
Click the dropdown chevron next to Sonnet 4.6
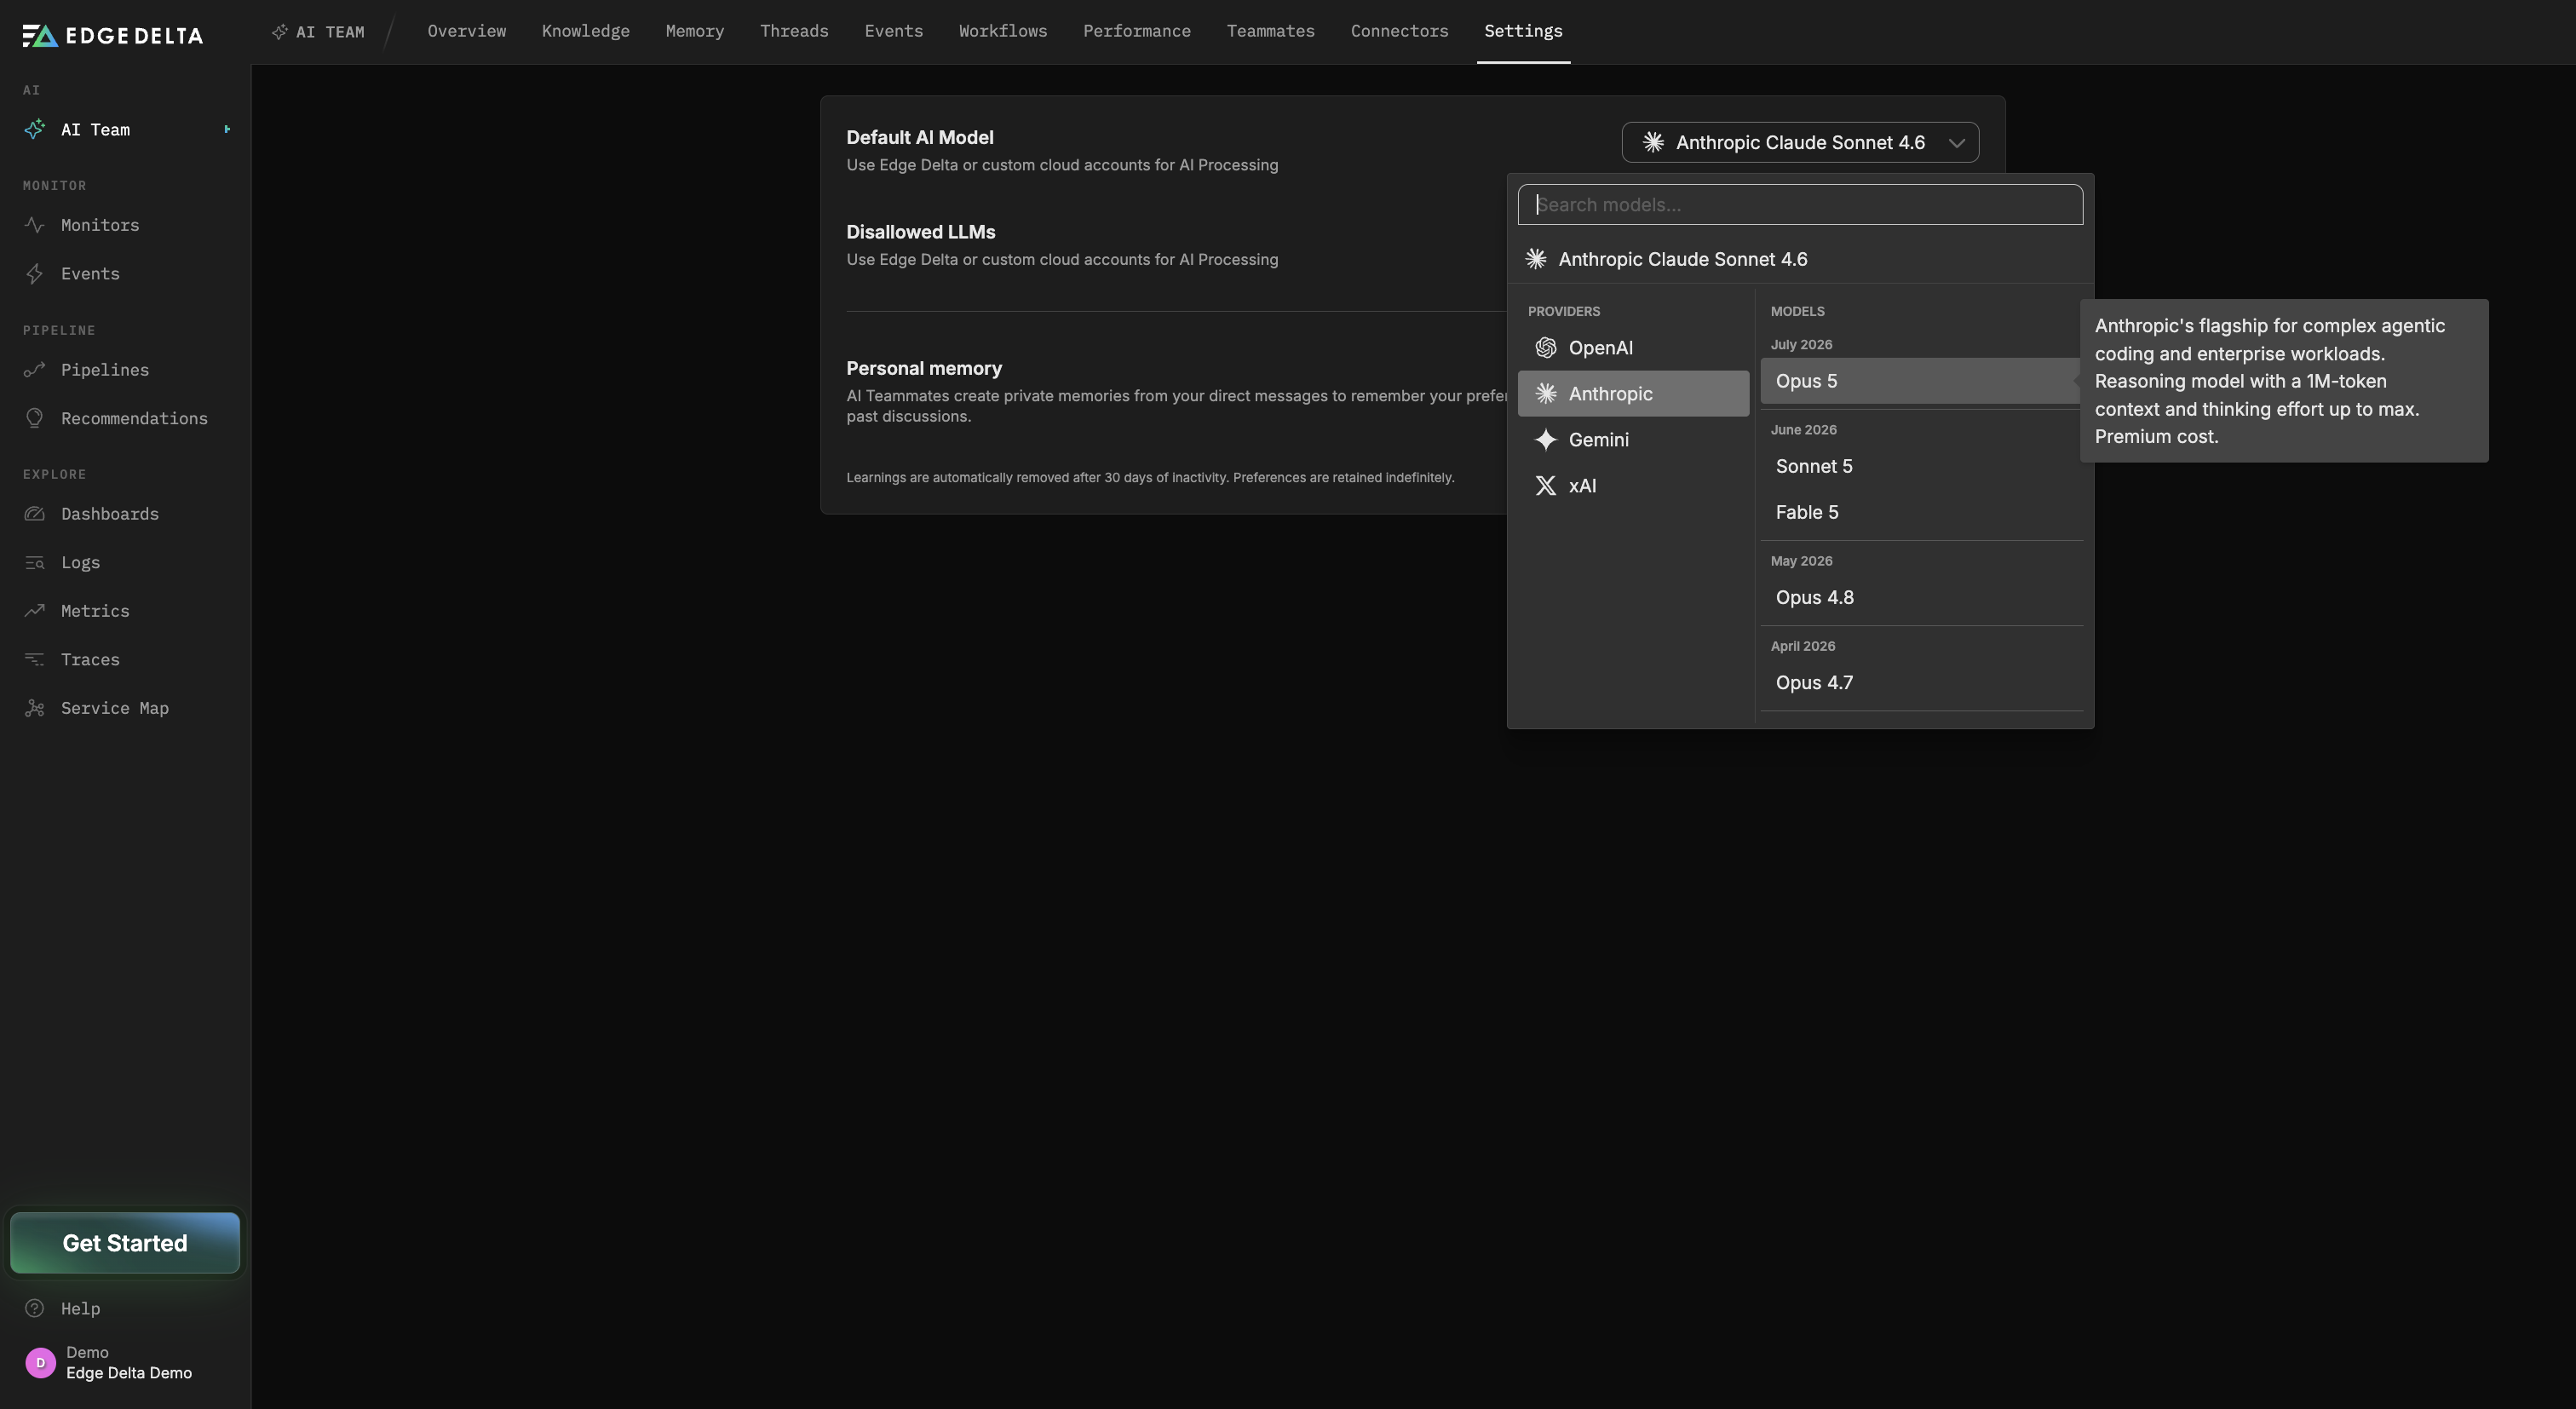1956,143
